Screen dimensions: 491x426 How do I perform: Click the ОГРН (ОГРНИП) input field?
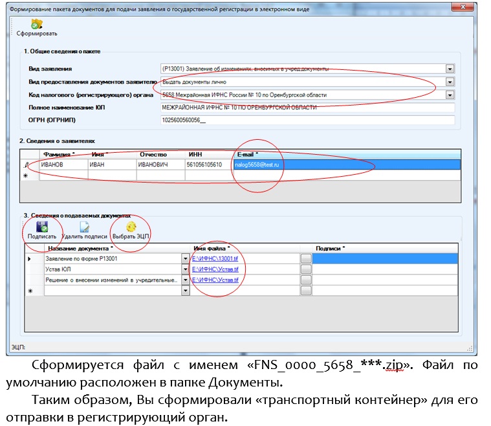coord(307,120)
